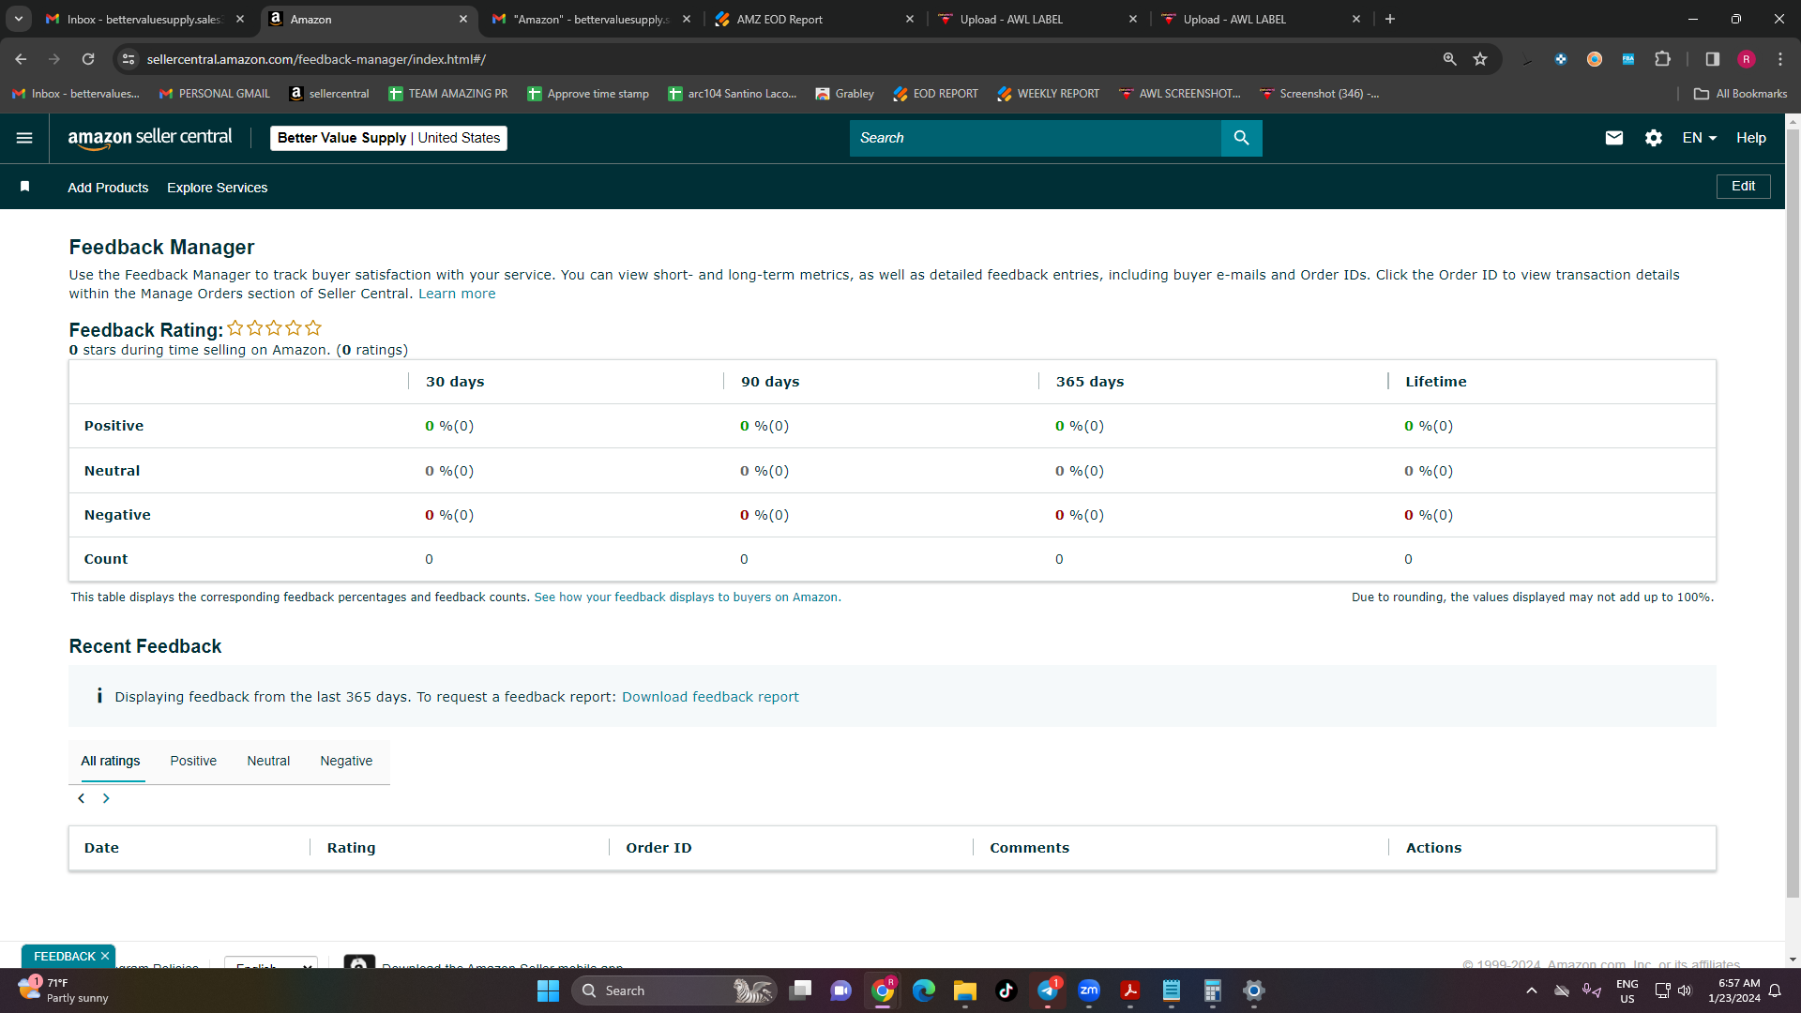Switch to the Neutral tab
Screen dimensions: 1801x1013
[x=268, y=761]
